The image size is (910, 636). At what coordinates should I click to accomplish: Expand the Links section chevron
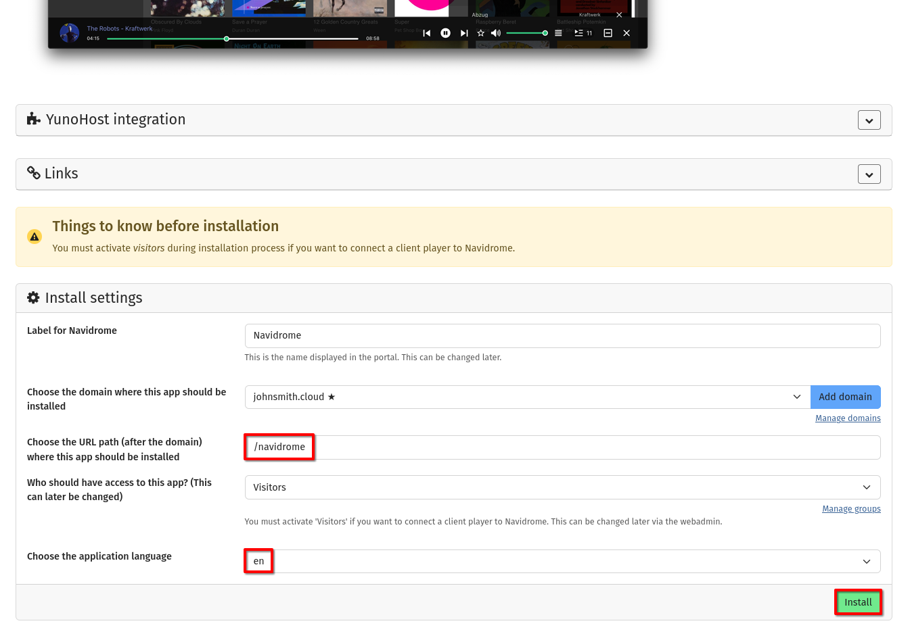tap(869, 174)
